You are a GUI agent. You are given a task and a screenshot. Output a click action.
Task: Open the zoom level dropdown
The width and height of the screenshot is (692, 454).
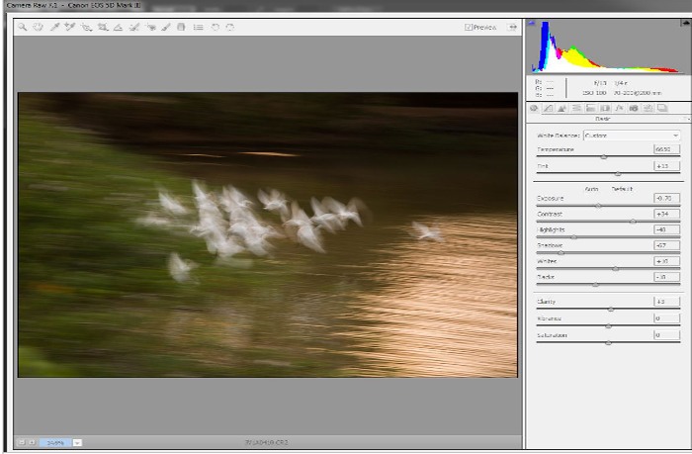[x=77, y=442]
